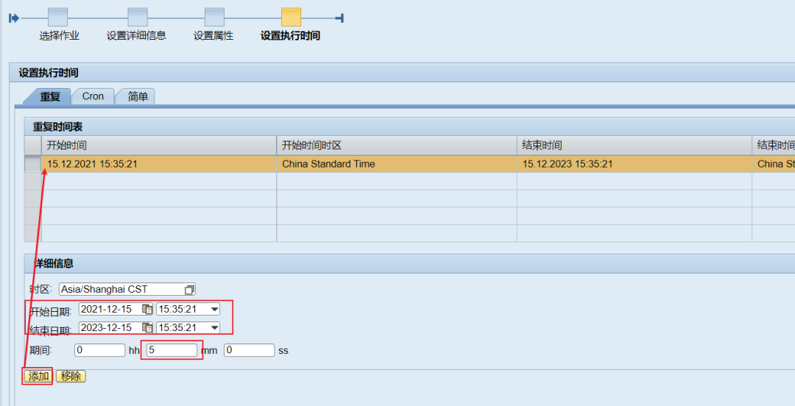Screen dimensions: 795x406
Task: Click the table select-all corner cell
Action: [x=33, y=146]
